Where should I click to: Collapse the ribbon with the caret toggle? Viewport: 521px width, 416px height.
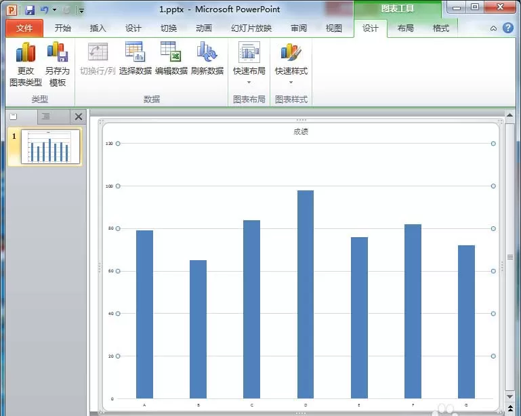tap(493, 28)
